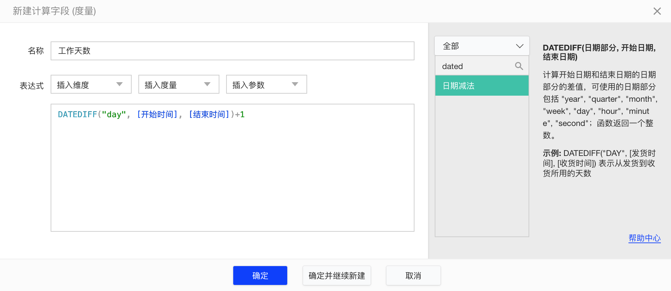Click the 确定并继续新建 button
This screenshot has height=291, width=671.
(x=337, y=276)
